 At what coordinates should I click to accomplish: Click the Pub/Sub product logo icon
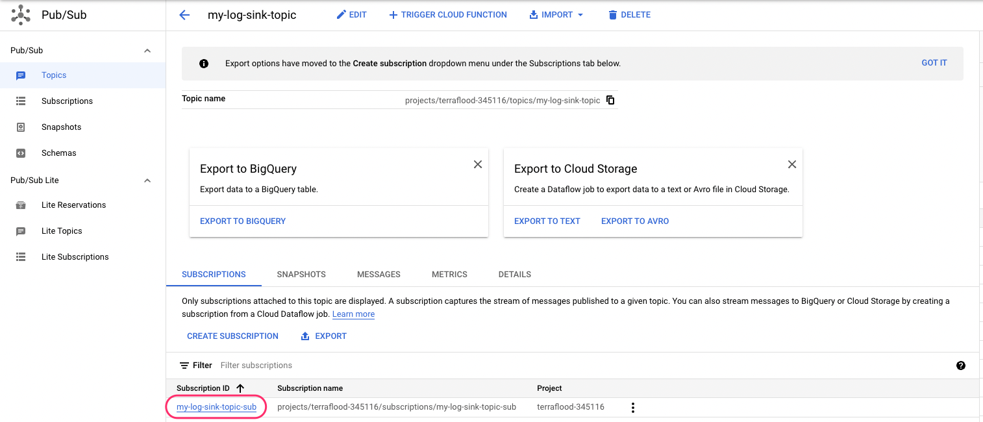[21, 14]
